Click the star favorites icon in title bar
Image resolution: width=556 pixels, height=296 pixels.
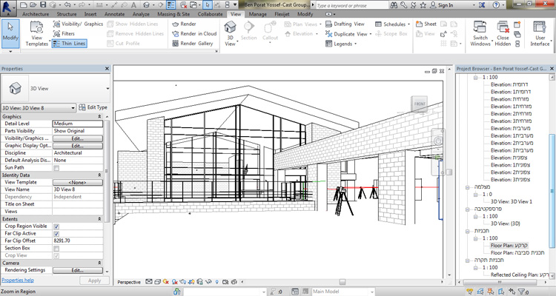coord(423,5)
